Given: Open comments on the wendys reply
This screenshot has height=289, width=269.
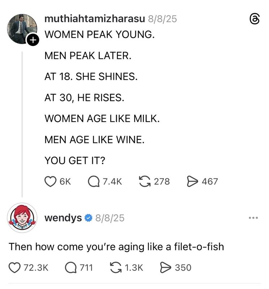Looking at the screenshot, I should pos(71,268).
